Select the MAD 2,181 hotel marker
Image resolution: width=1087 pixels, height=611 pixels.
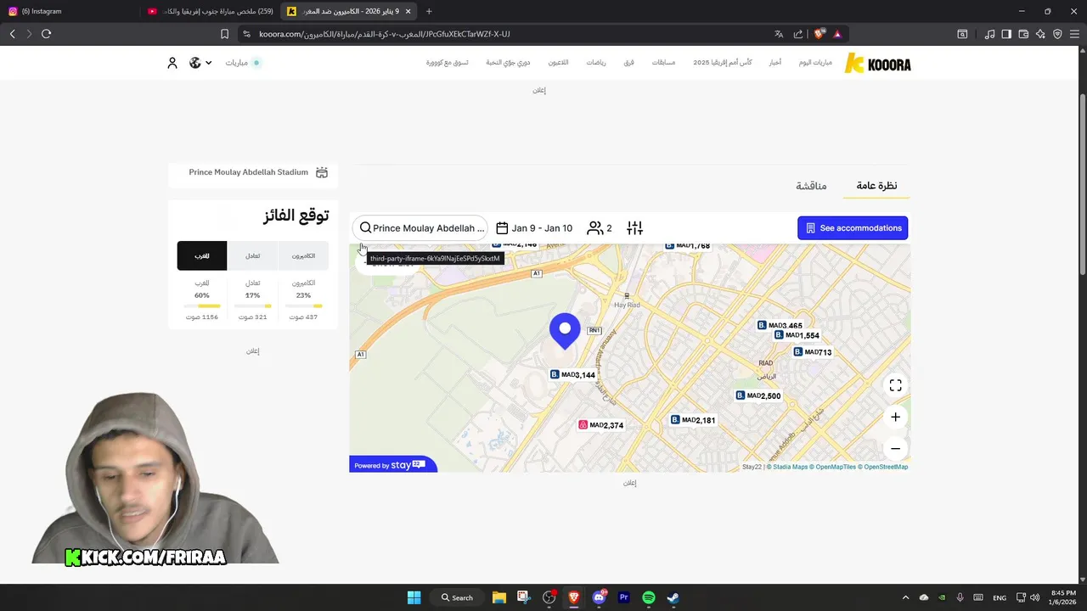click(693, 420)
